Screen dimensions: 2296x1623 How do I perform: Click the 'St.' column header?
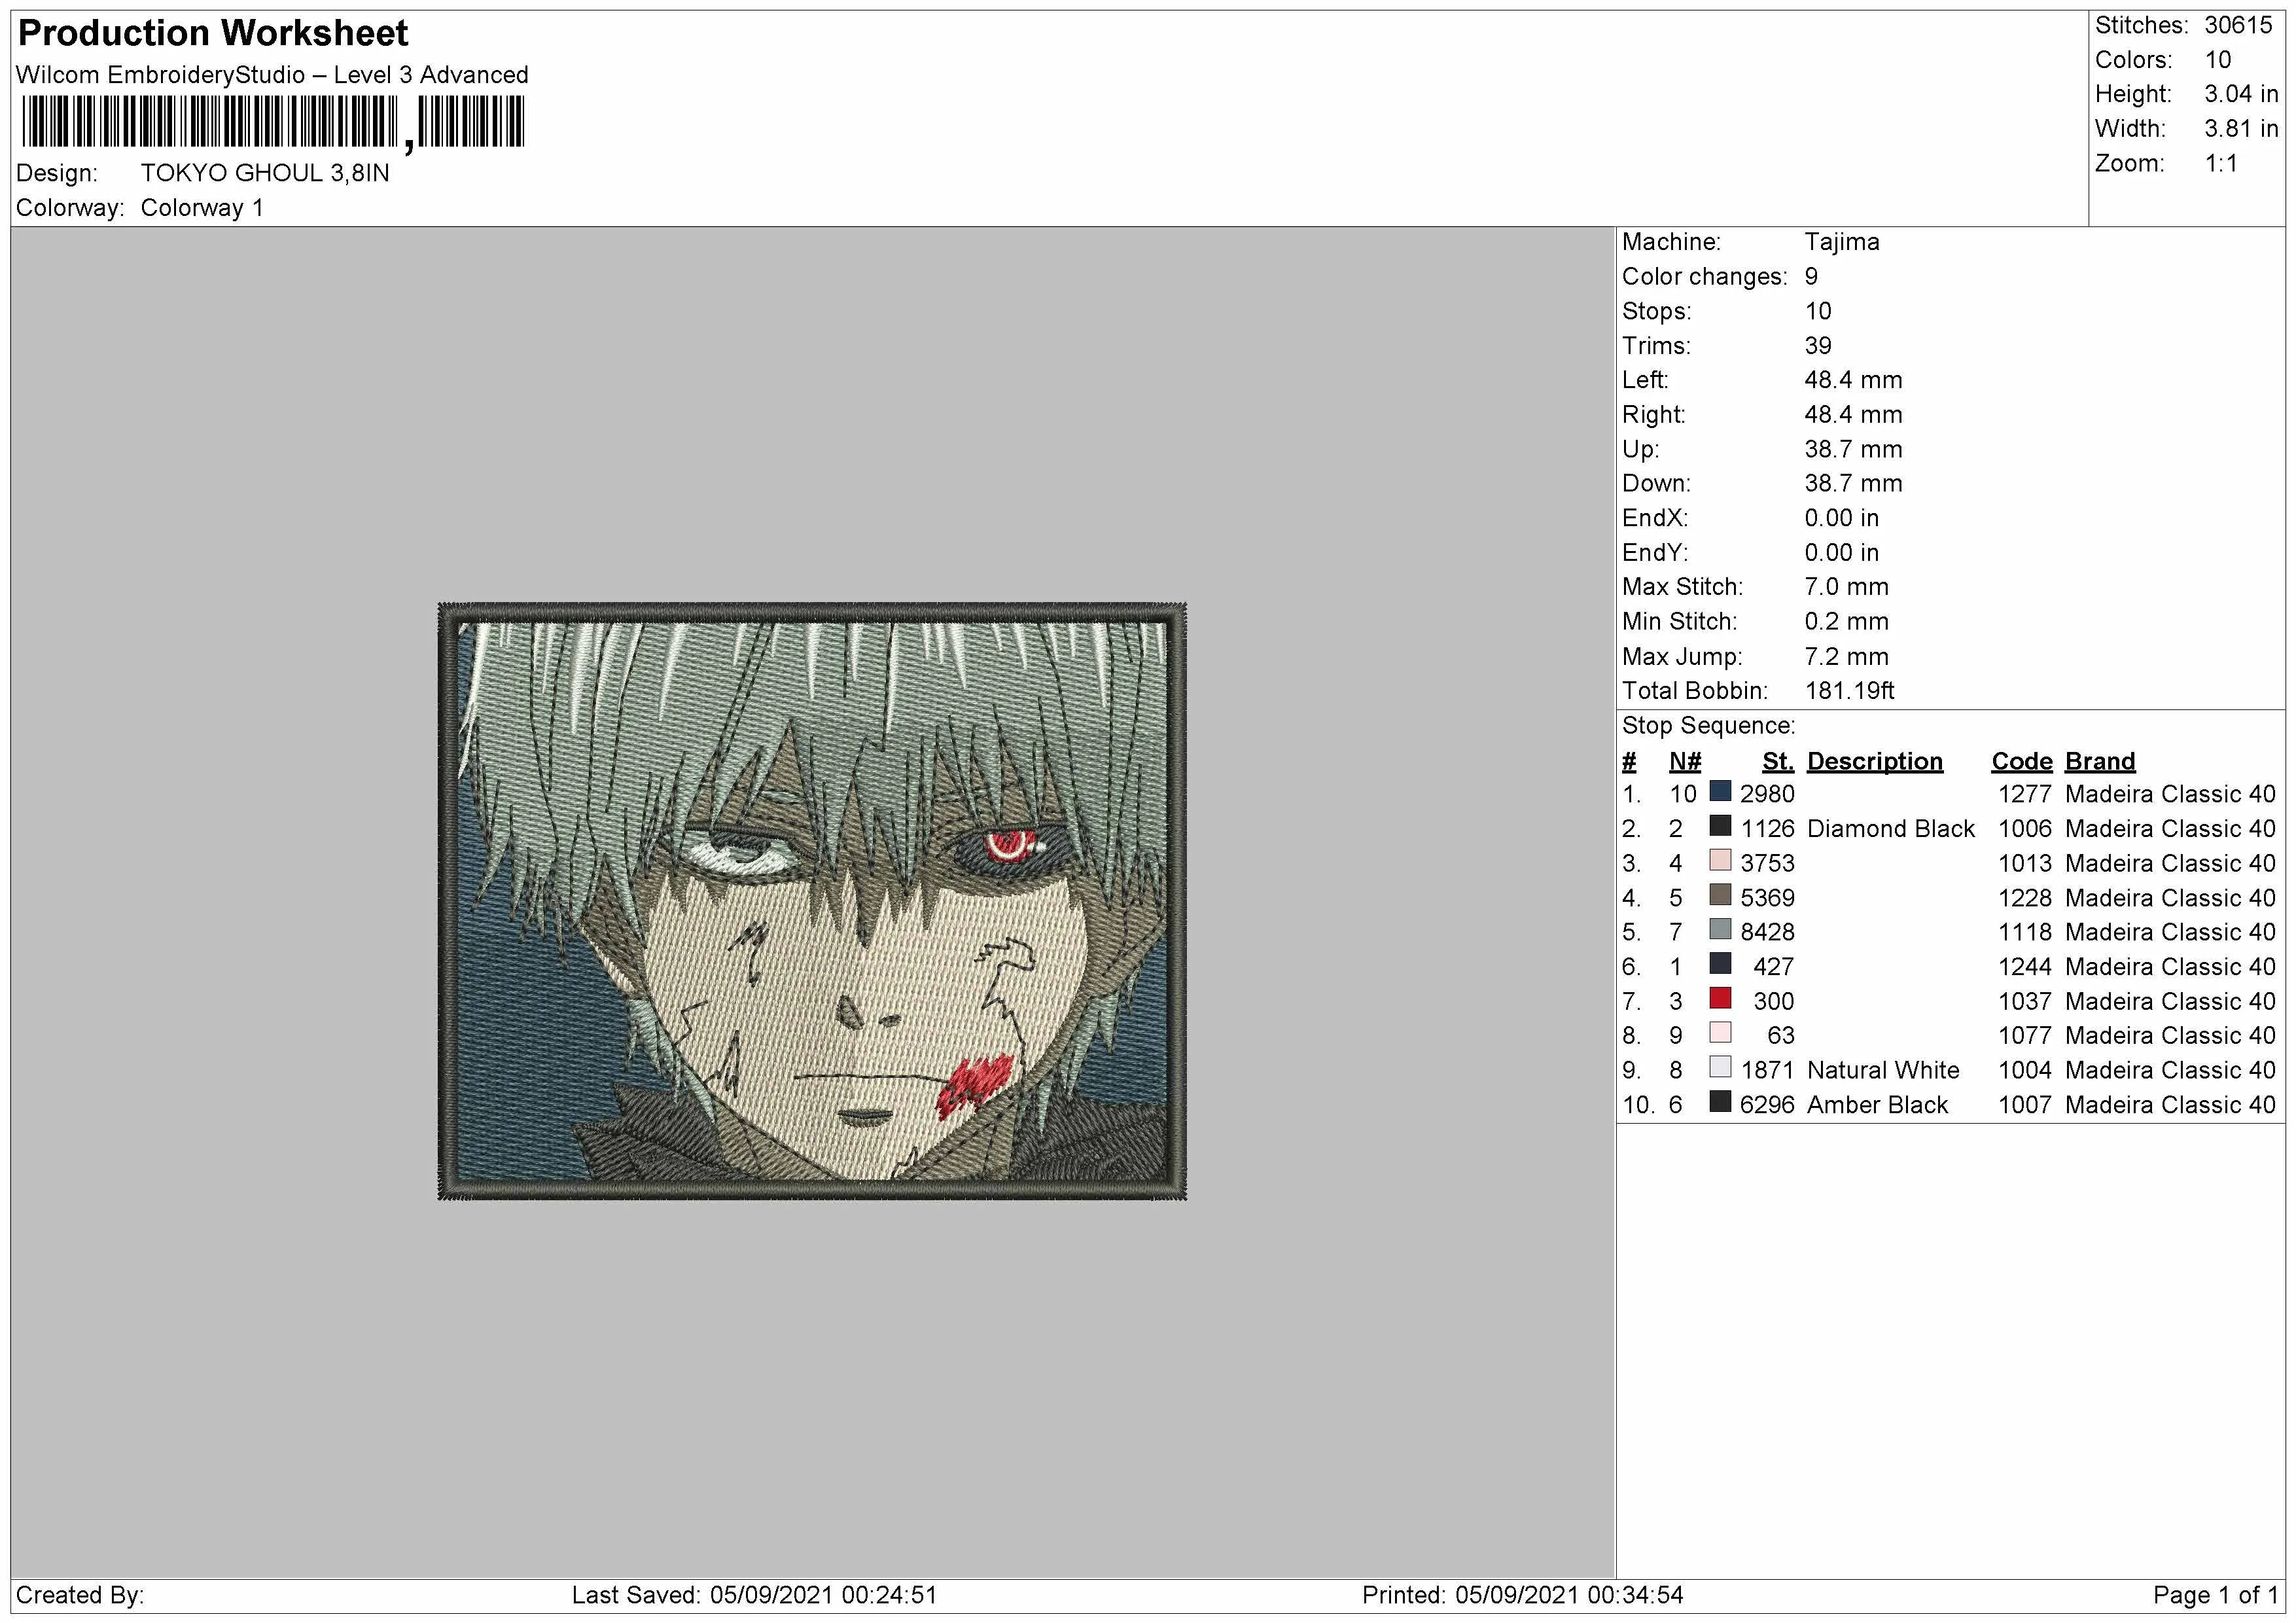click(x=1778, y=762)
